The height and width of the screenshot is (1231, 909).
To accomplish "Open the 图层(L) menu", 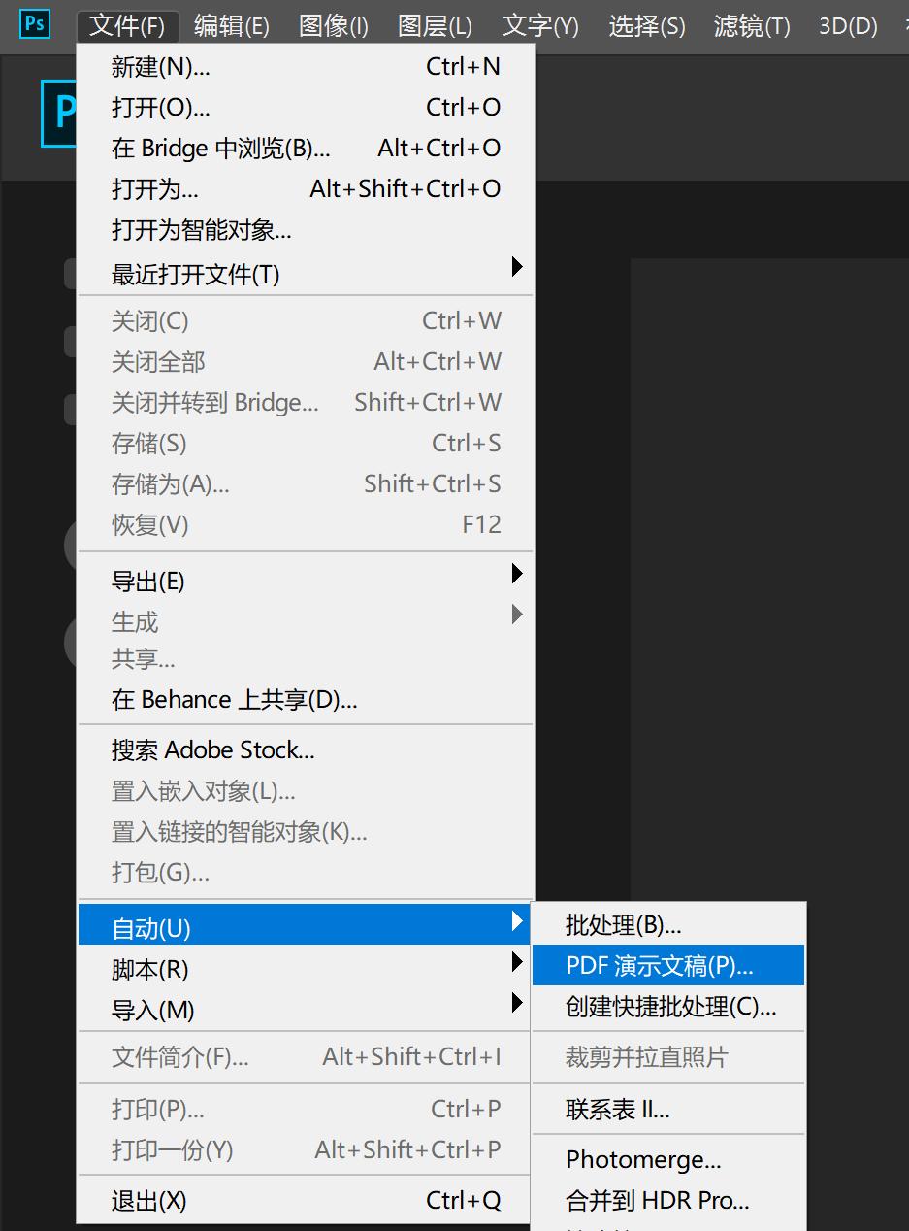I will 436,26.
